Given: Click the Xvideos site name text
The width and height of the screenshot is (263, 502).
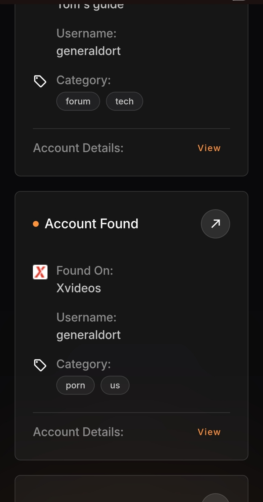Looking at the screenshot, I should tap(79, 288).
